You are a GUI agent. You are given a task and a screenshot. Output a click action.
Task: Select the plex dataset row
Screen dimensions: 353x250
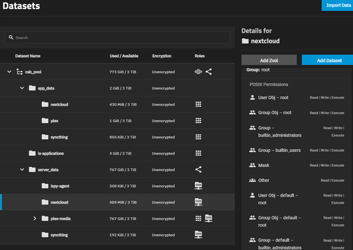coord(117,121)
